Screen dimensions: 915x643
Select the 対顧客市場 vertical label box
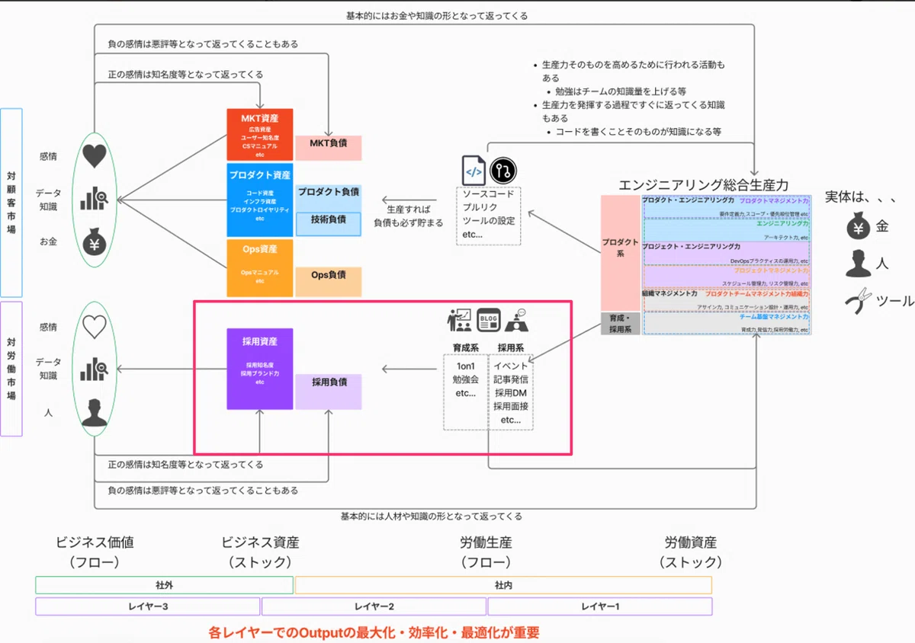(11, 203)
